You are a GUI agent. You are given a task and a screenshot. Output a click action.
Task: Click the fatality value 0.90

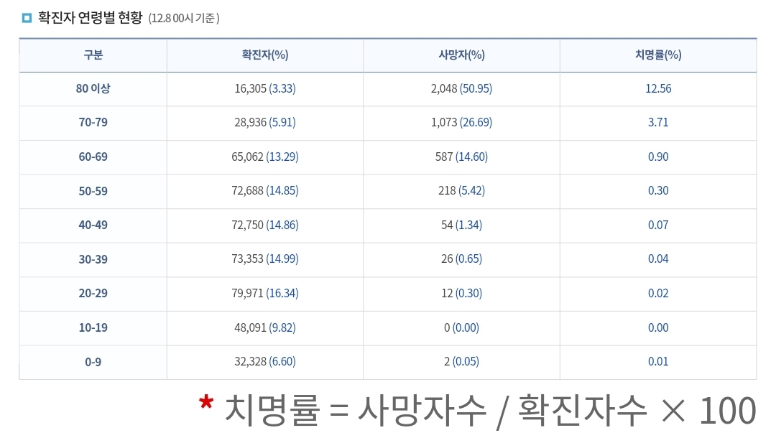[x=658, y=157]
